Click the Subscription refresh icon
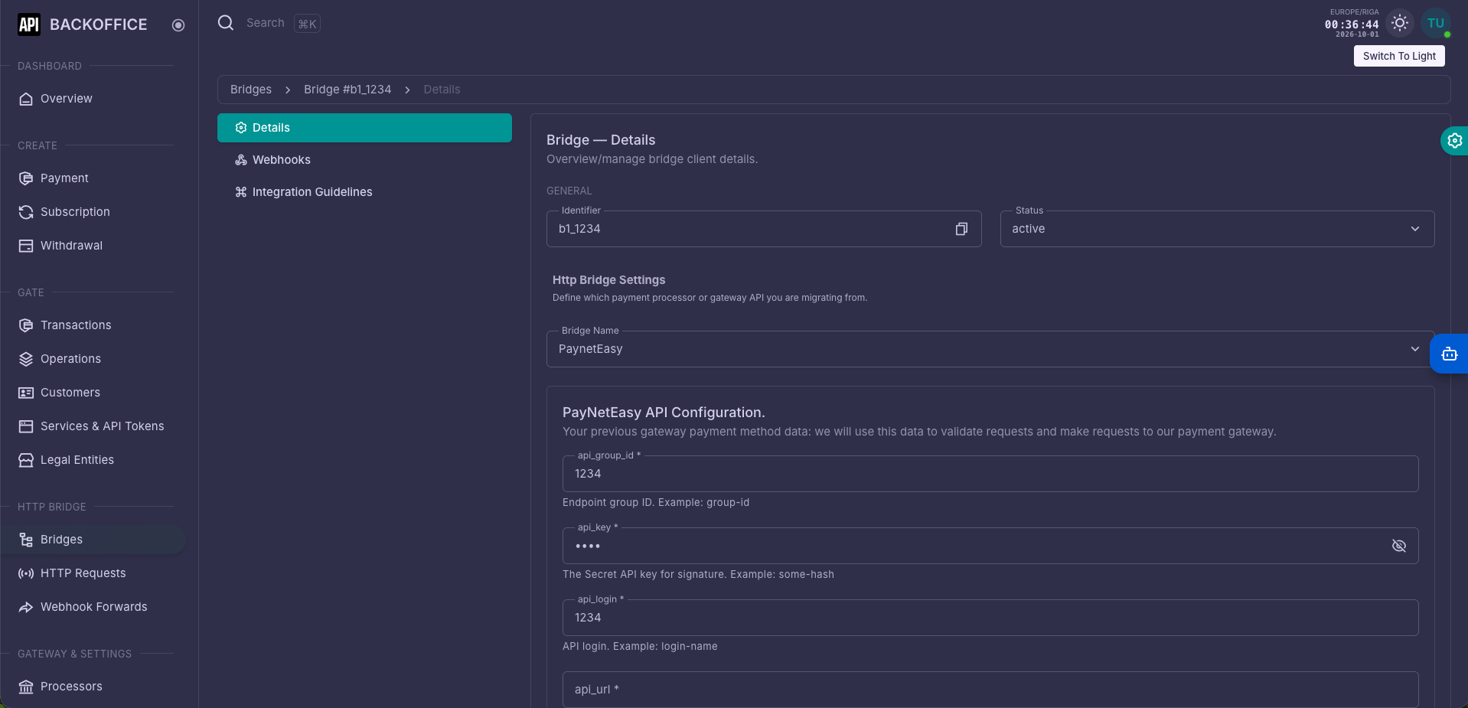 [26, 212]
